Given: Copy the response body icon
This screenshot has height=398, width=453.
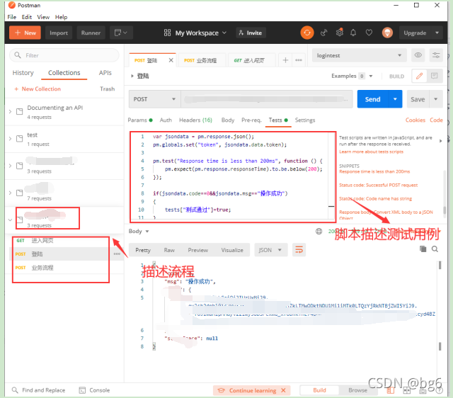Looking at the screenshot, I should coord(423,249).
